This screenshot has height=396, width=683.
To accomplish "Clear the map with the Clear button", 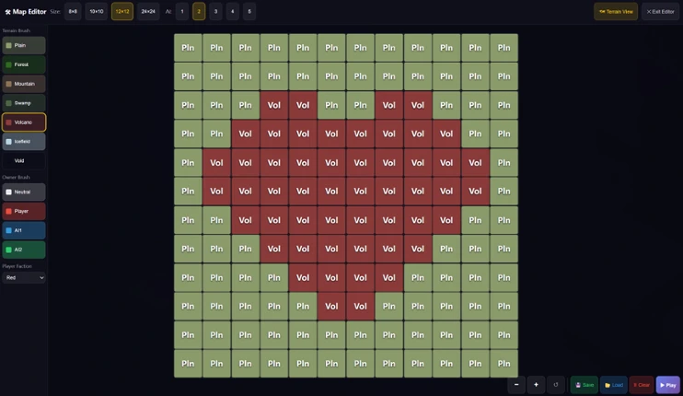I will coord(642,385).
